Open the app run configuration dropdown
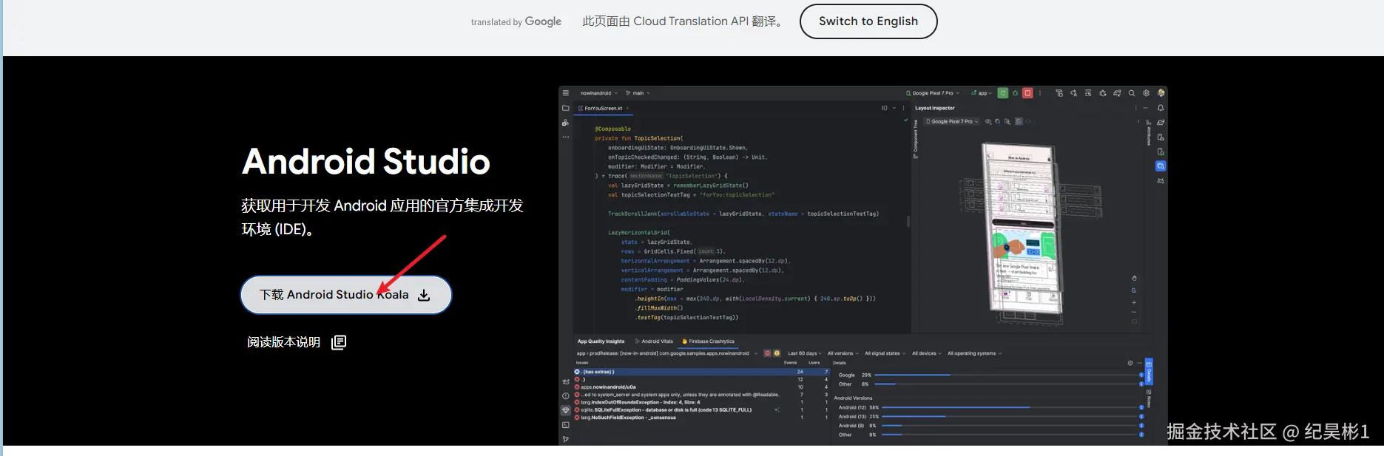Viewport: 1384px width, 456px height. [982, 93]
